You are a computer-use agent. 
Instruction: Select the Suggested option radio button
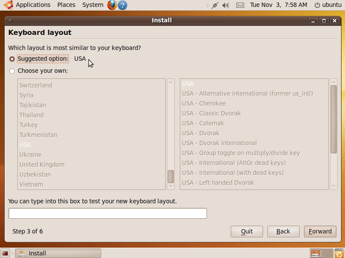tap(13, 59)
